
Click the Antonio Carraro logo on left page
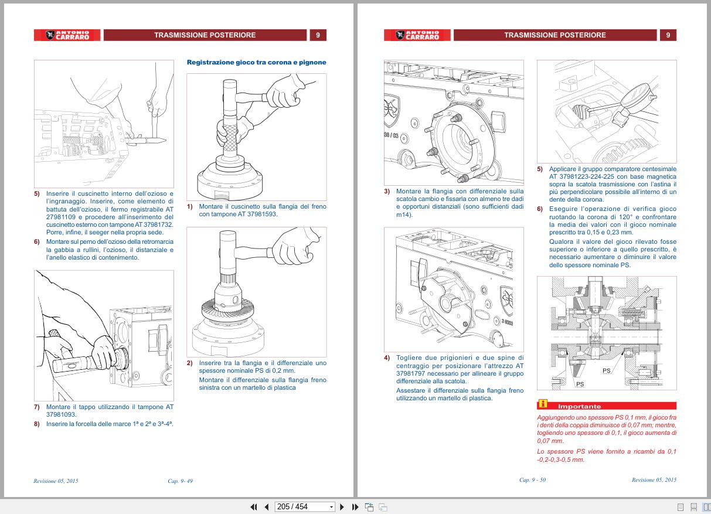(67, 35)
